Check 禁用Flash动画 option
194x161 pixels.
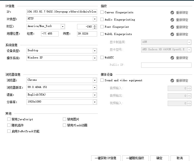pyautogui.click(x=64, y=125)
